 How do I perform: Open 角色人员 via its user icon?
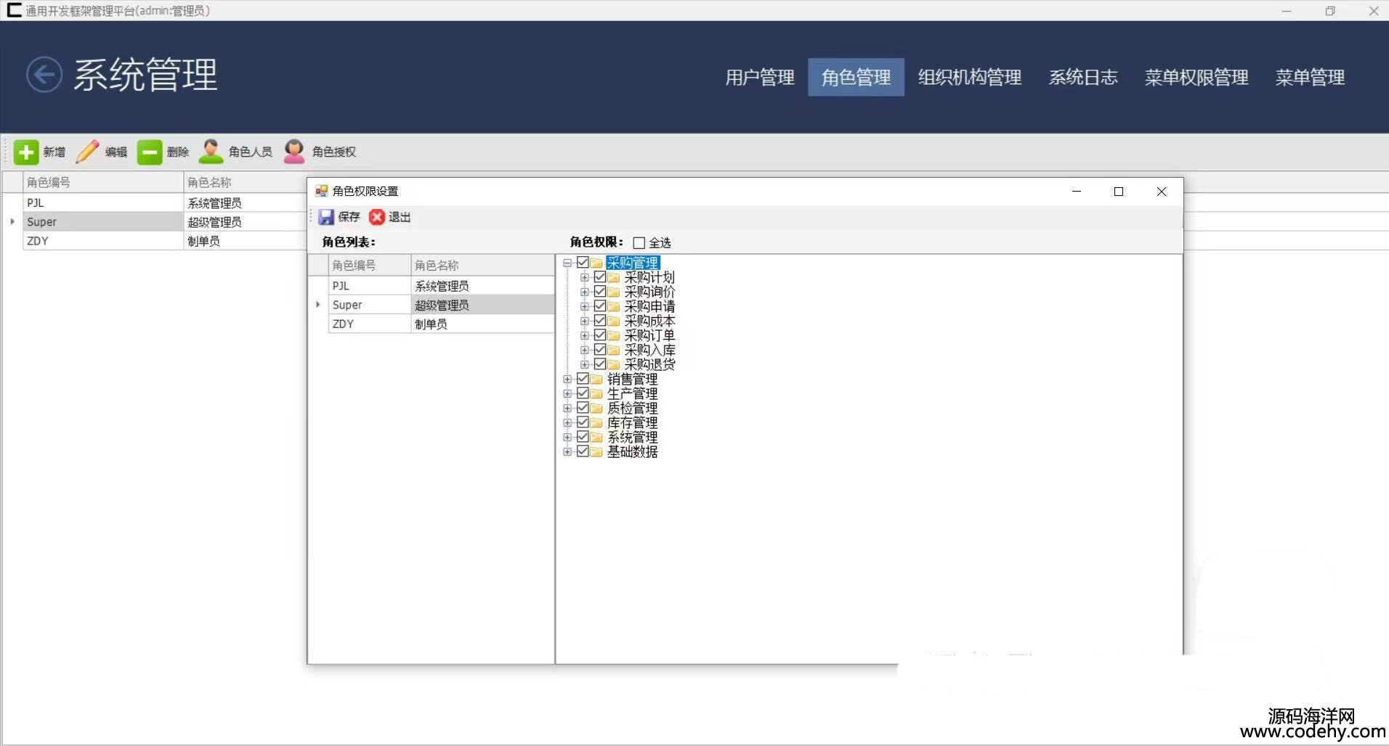tap(211, 152)
